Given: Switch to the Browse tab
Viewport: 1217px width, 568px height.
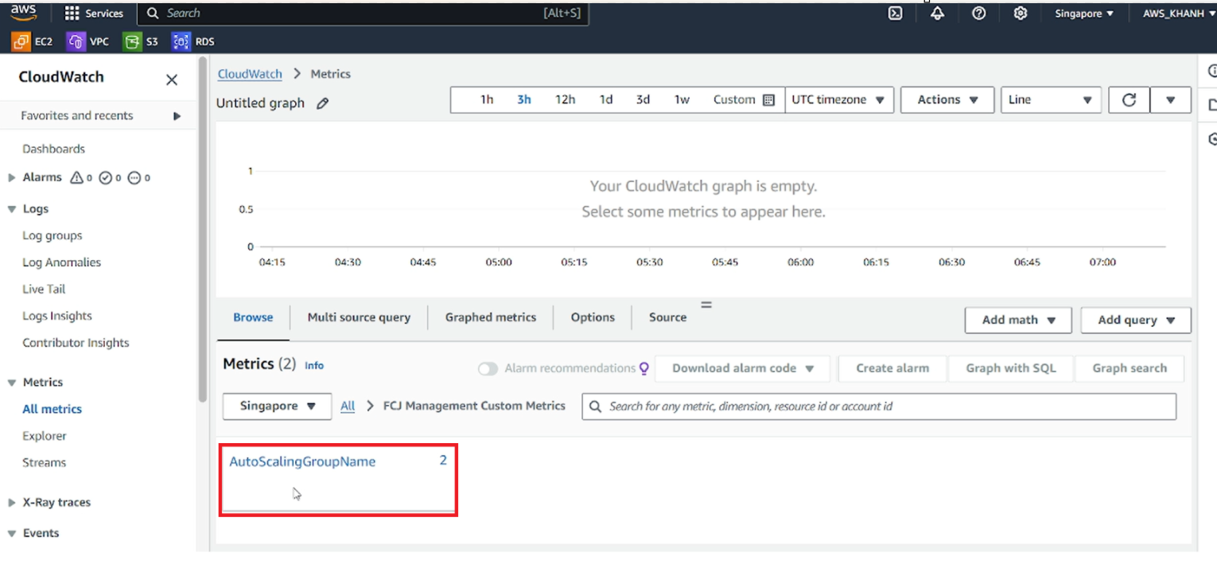Looking at the screenshot, I should (253, 317).
